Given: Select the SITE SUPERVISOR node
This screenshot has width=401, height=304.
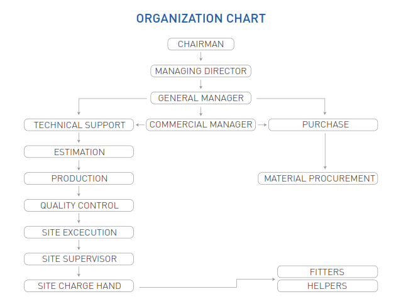Looking at the screenshot, I should click(79, 259).
